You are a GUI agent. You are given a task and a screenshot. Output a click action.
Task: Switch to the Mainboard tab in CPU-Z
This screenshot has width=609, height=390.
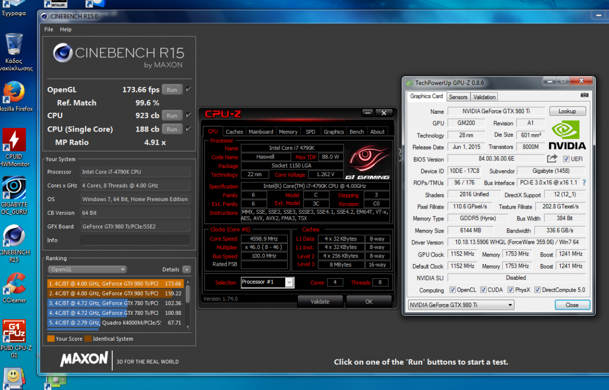click(261, 132)
